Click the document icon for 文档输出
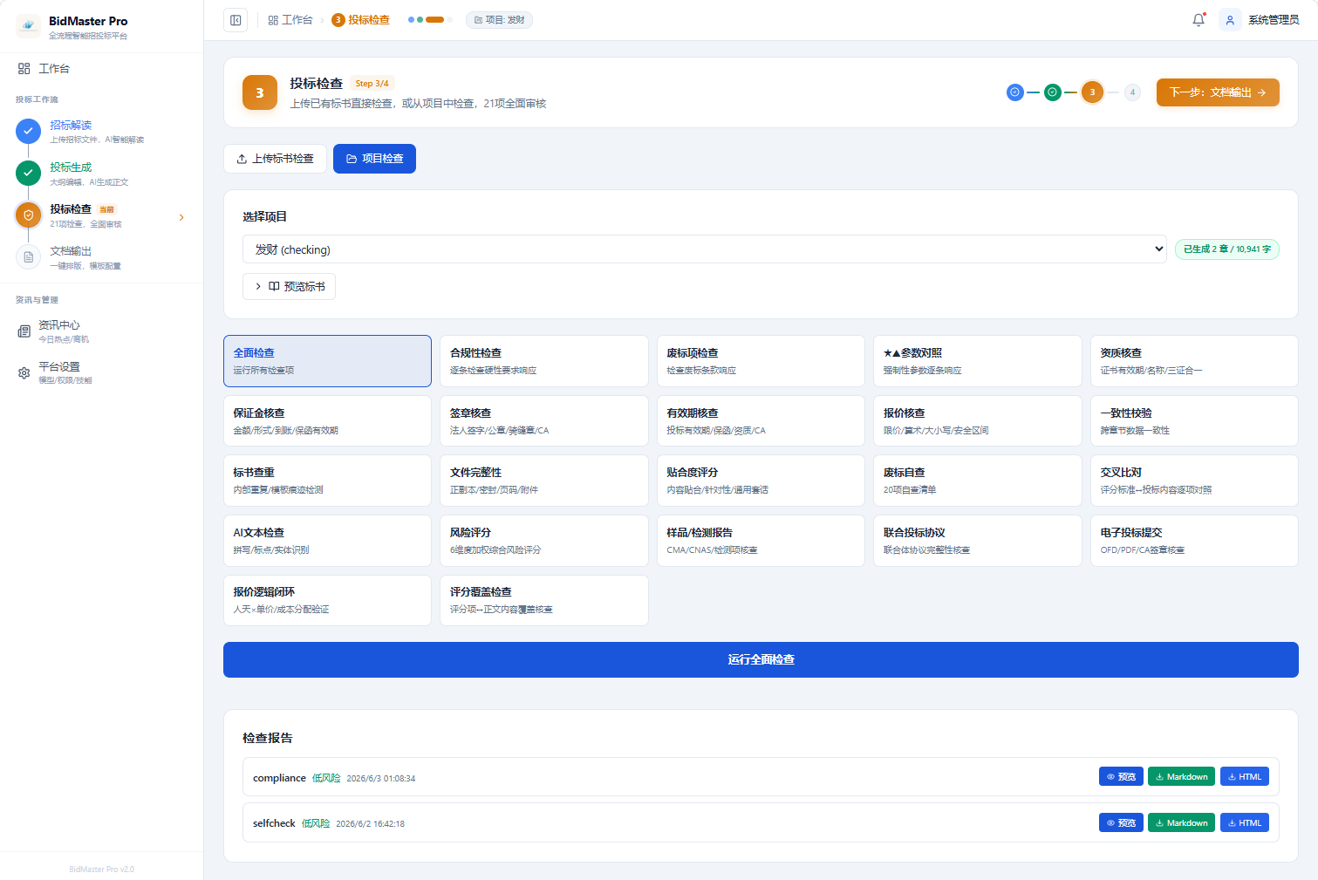 pos(29,256)
